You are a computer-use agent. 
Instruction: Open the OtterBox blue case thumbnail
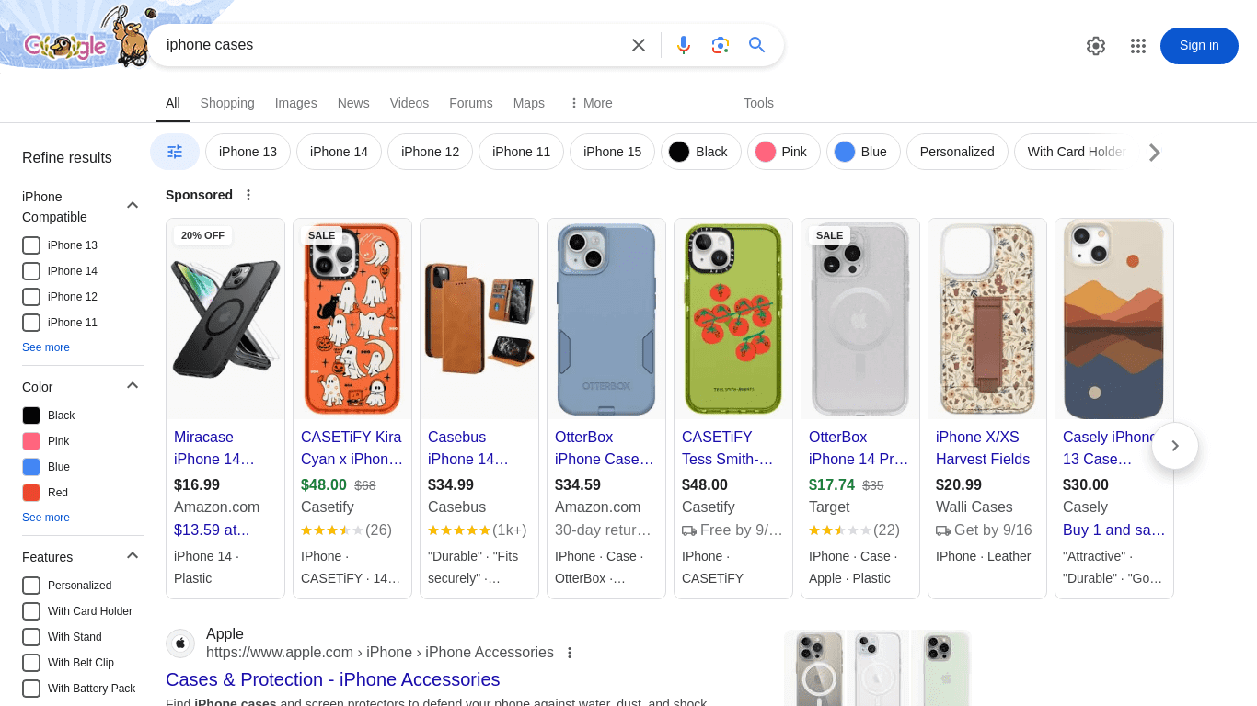point(606,319)
